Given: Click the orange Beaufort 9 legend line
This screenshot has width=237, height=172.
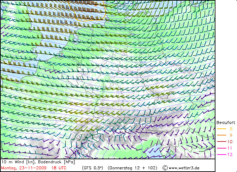Looking at the screenshot, I should 222,135.
